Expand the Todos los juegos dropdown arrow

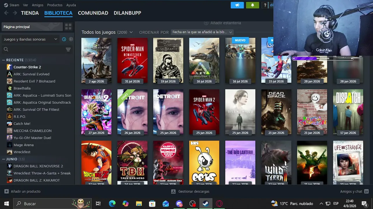pos(131,32)
